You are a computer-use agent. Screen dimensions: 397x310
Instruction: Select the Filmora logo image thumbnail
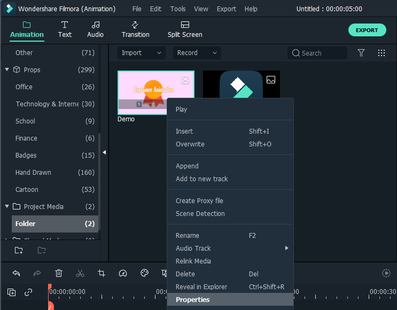[242, 84]
